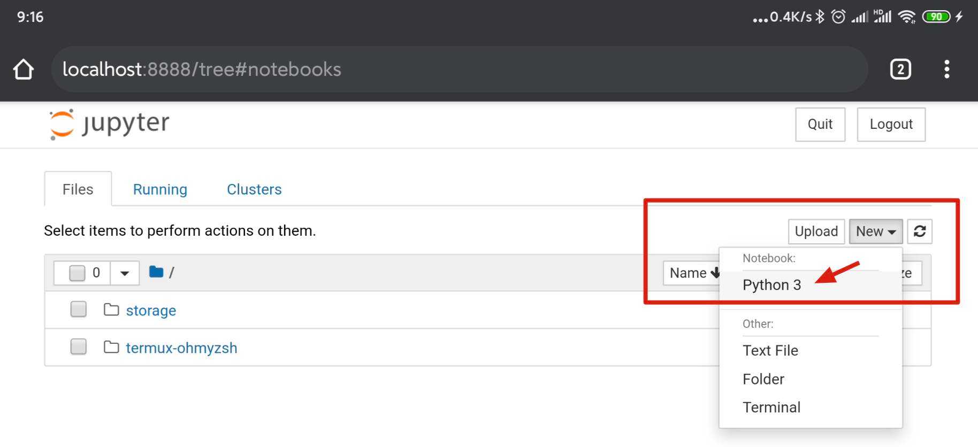This screenshot has height=447, width=978.
Task: Click the Jupyter logo
Action: tap(109, 124)
